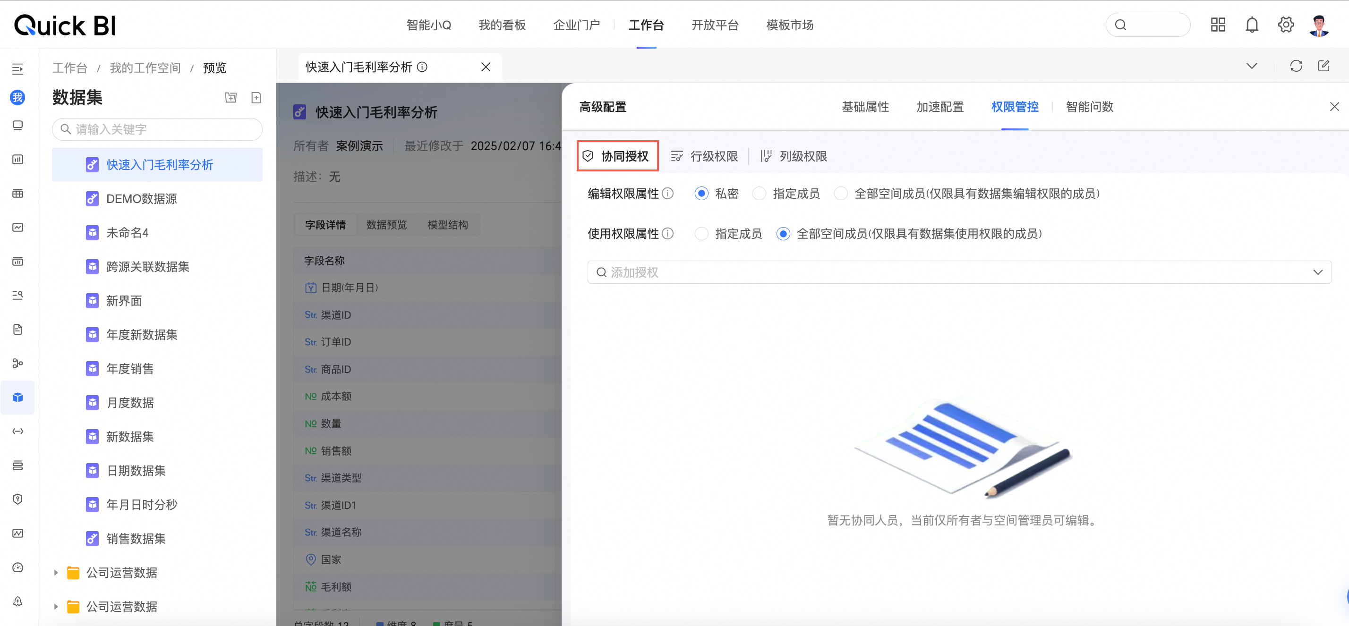
Task: Collapse the left sidebar menu icon
Action: 18,68
